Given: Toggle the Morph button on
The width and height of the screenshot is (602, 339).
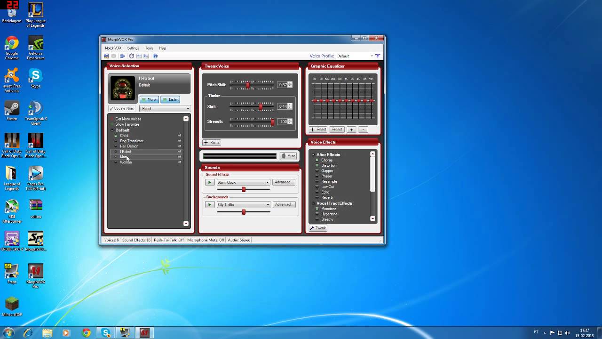Looking at the screenshot, I should pyautogui.click(x=150, y=99).
